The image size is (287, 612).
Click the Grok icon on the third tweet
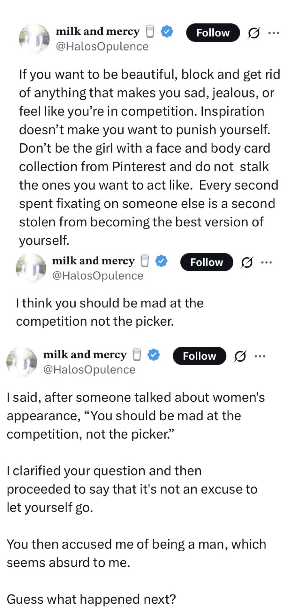click(240, 356)
